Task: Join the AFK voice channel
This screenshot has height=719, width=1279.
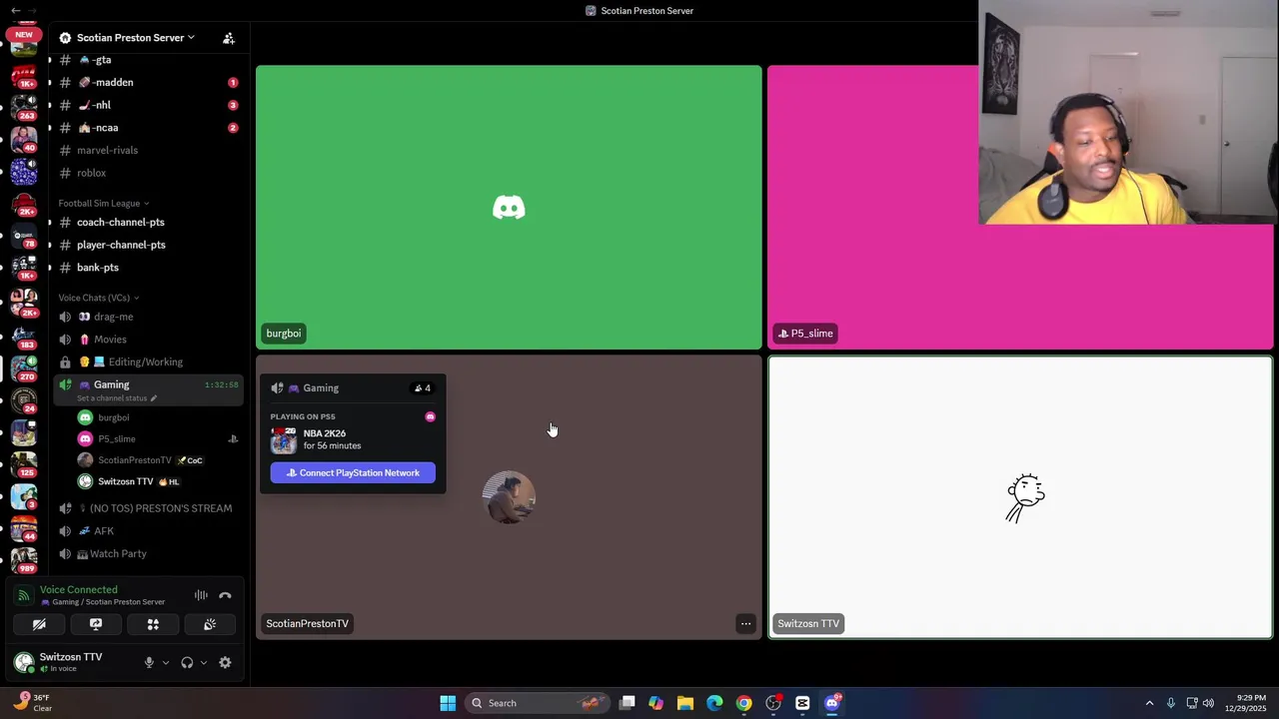Action: [x=148, y=531]
